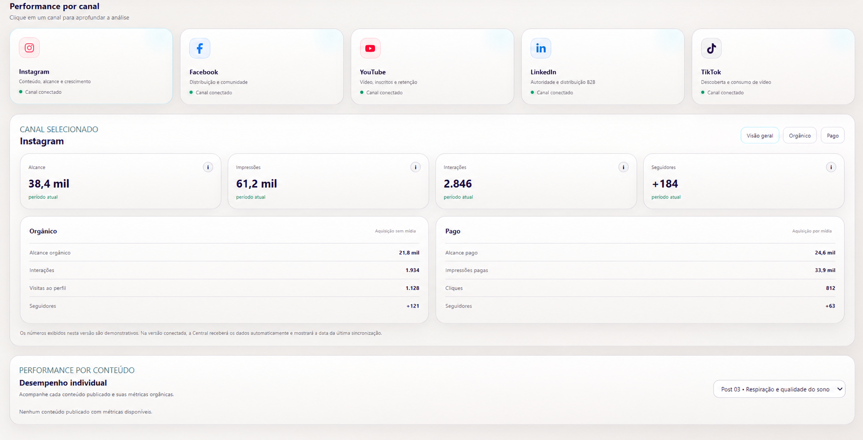The image size is (863, 440).
Task: Click the Instagram logo icon
Action: point(30,48)
